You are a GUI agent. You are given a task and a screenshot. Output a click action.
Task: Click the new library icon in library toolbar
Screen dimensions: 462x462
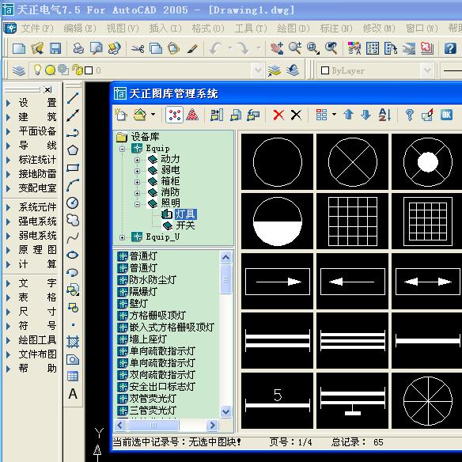(120, 115)
